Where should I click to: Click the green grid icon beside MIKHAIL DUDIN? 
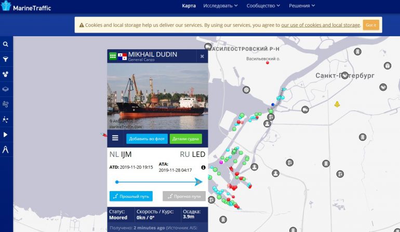click(113, 56)
